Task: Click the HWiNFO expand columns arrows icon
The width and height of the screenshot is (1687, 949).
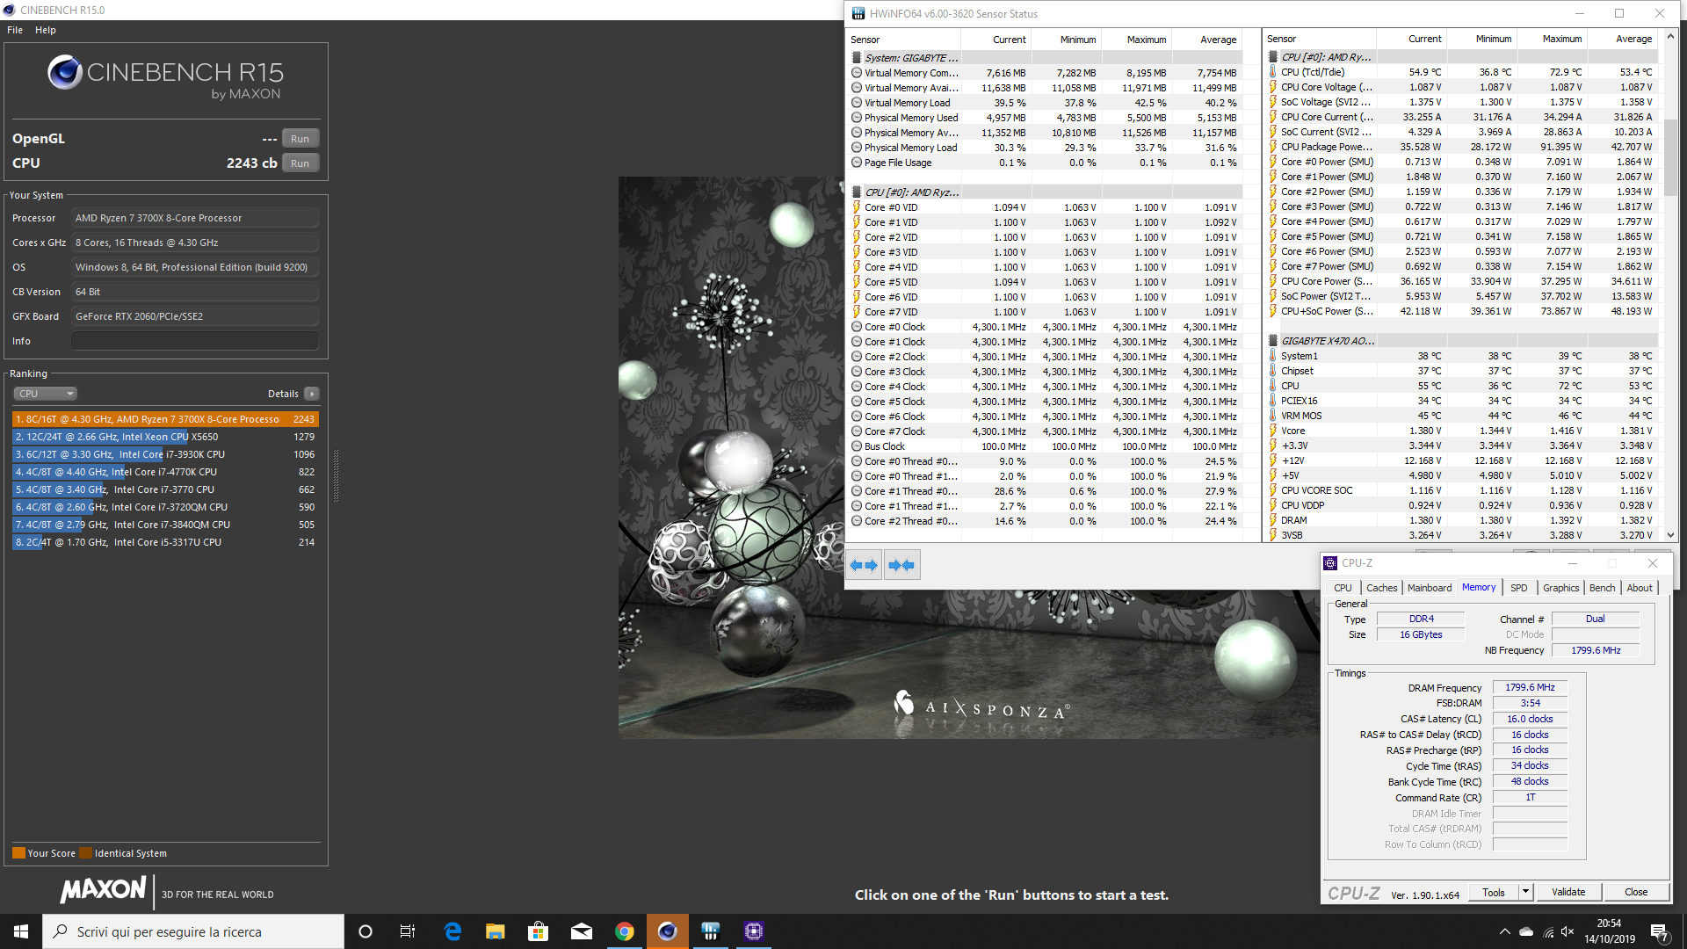Action: [864, 565]
